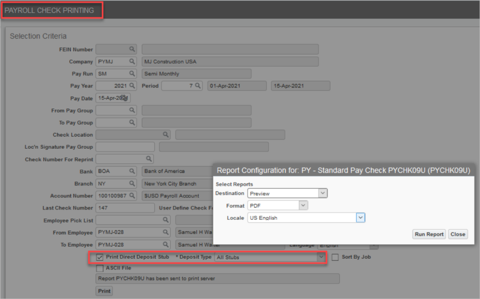Open the FEIN Number lookup magnifier
The width and height of the screenshot is (480, 299).
pos(132,49)
